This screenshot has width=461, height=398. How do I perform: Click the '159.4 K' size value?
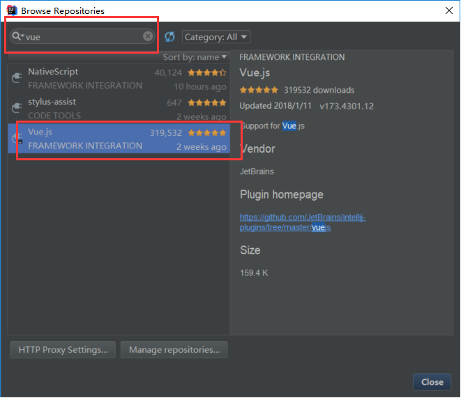(x=254, y=273)
